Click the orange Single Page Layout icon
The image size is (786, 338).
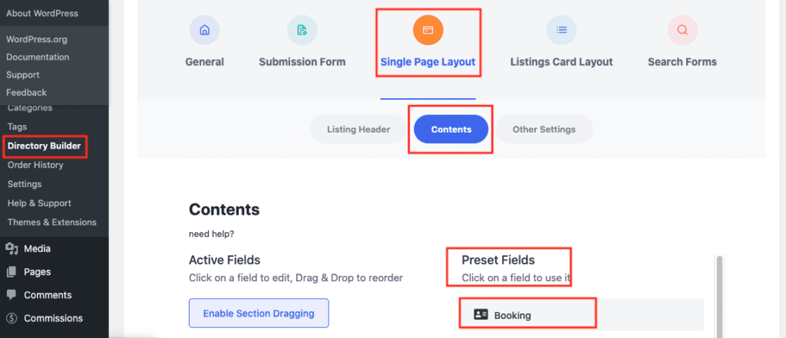click(x=428, y=30)
